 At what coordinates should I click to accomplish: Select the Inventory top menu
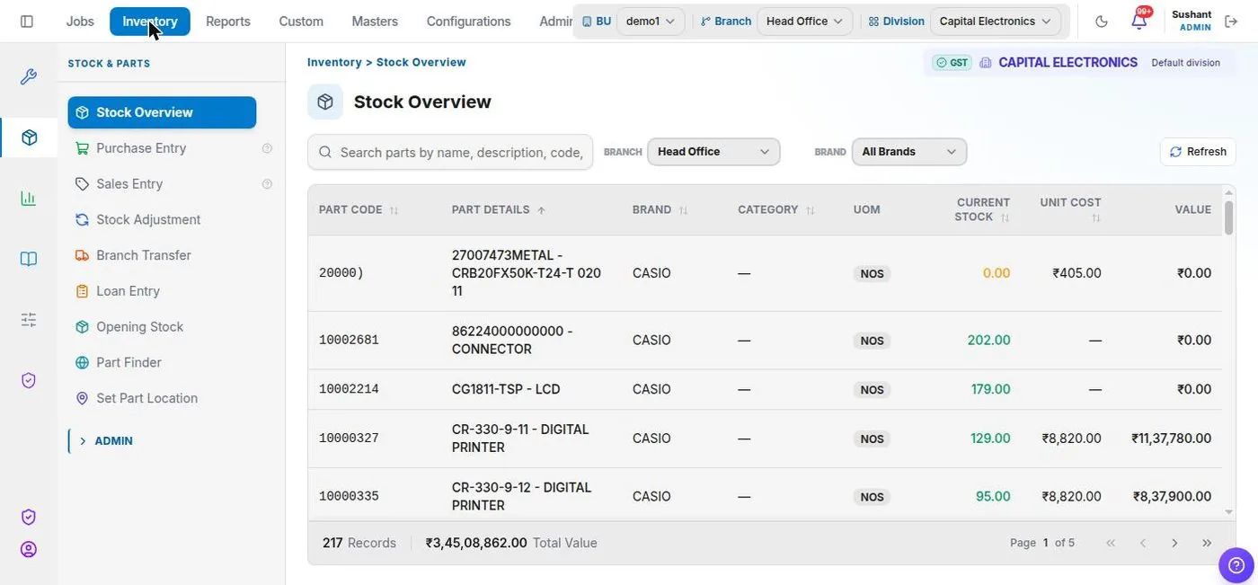(150, 22)
